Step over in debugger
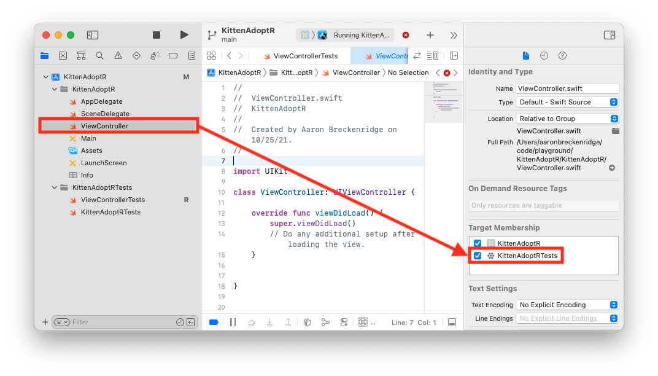 252,322
